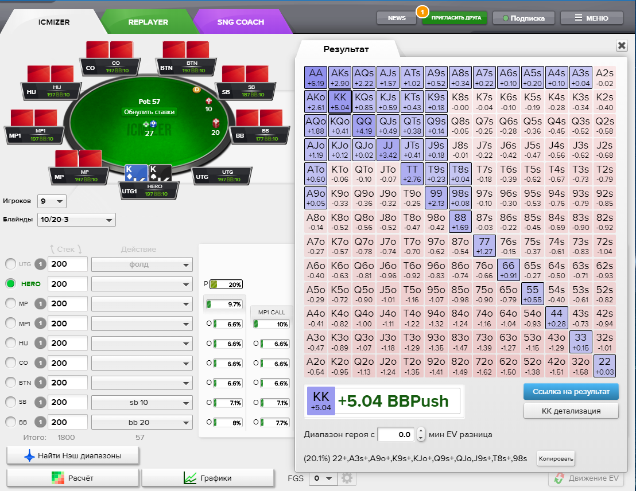Click the Найти Нэш диапазоны button
This screenshot has width=636, height=491.
click(x=73, y=456)
